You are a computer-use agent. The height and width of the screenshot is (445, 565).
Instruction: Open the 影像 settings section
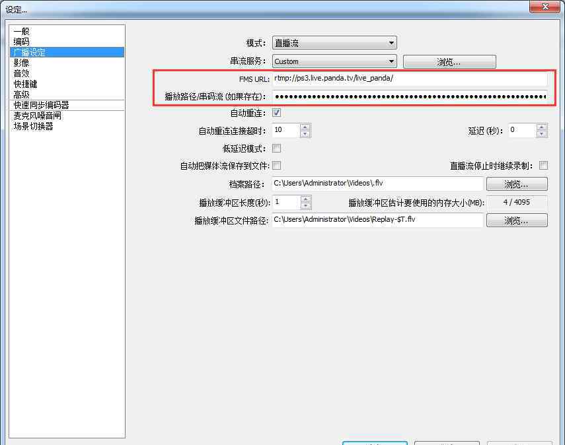(x=21, y=63)
